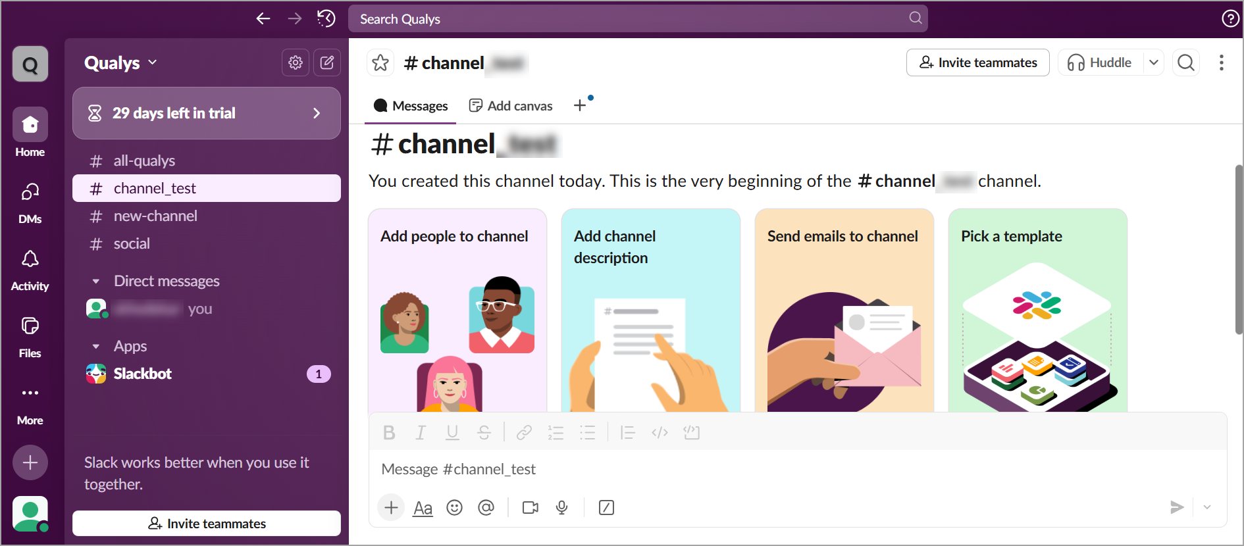Open workspace preferences gear icon
This screenshot has height=546, width=1244.
296,62
